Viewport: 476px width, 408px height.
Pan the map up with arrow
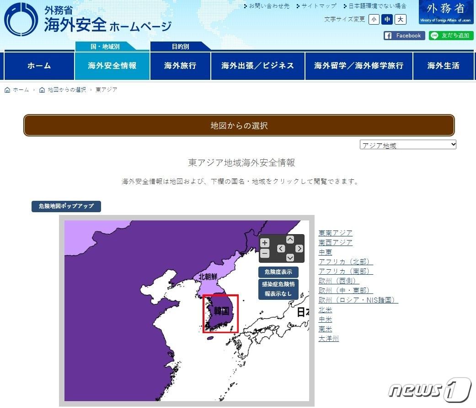[x=290, y=240]
